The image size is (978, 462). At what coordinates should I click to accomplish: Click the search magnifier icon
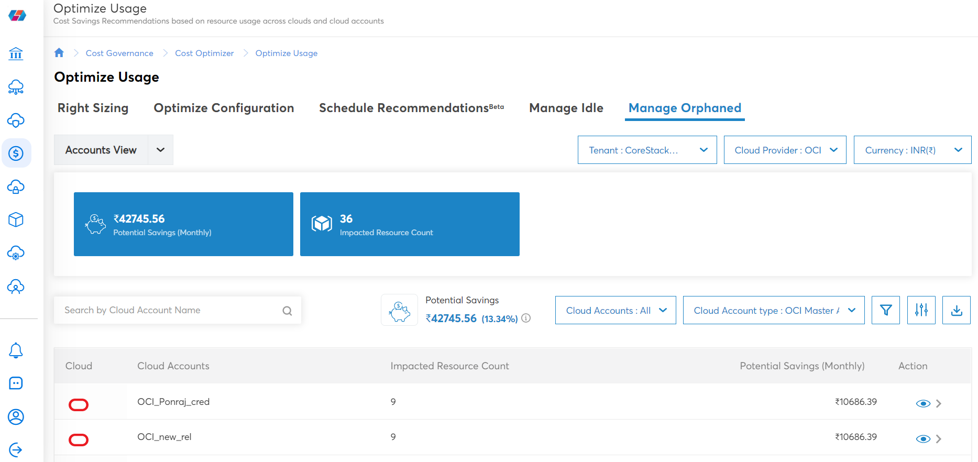point(287,311)
